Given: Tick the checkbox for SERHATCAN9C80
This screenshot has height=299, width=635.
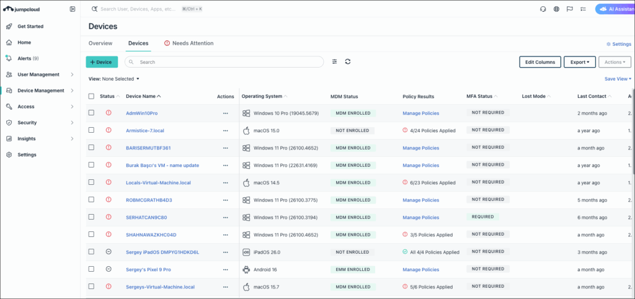Looking at the screenshot, I should [91, 218].
